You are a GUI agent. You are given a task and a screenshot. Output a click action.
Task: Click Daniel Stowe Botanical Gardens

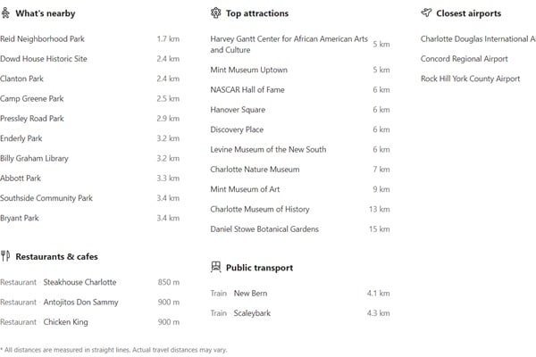pos(264,229)
